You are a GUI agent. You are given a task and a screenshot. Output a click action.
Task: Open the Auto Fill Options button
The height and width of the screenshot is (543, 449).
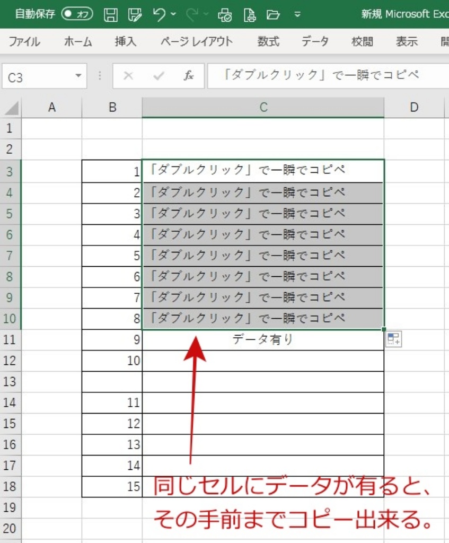coord(394,339)
